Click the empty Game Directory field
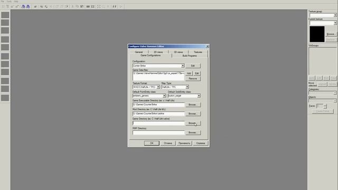The image size is (338, 190). tap(158, 123)
